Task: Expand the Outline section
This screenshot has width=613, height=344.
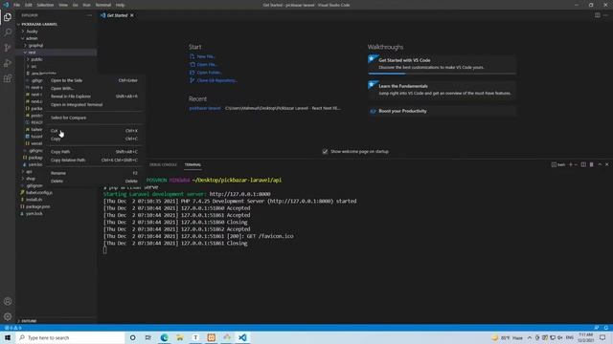Action: 29,321
